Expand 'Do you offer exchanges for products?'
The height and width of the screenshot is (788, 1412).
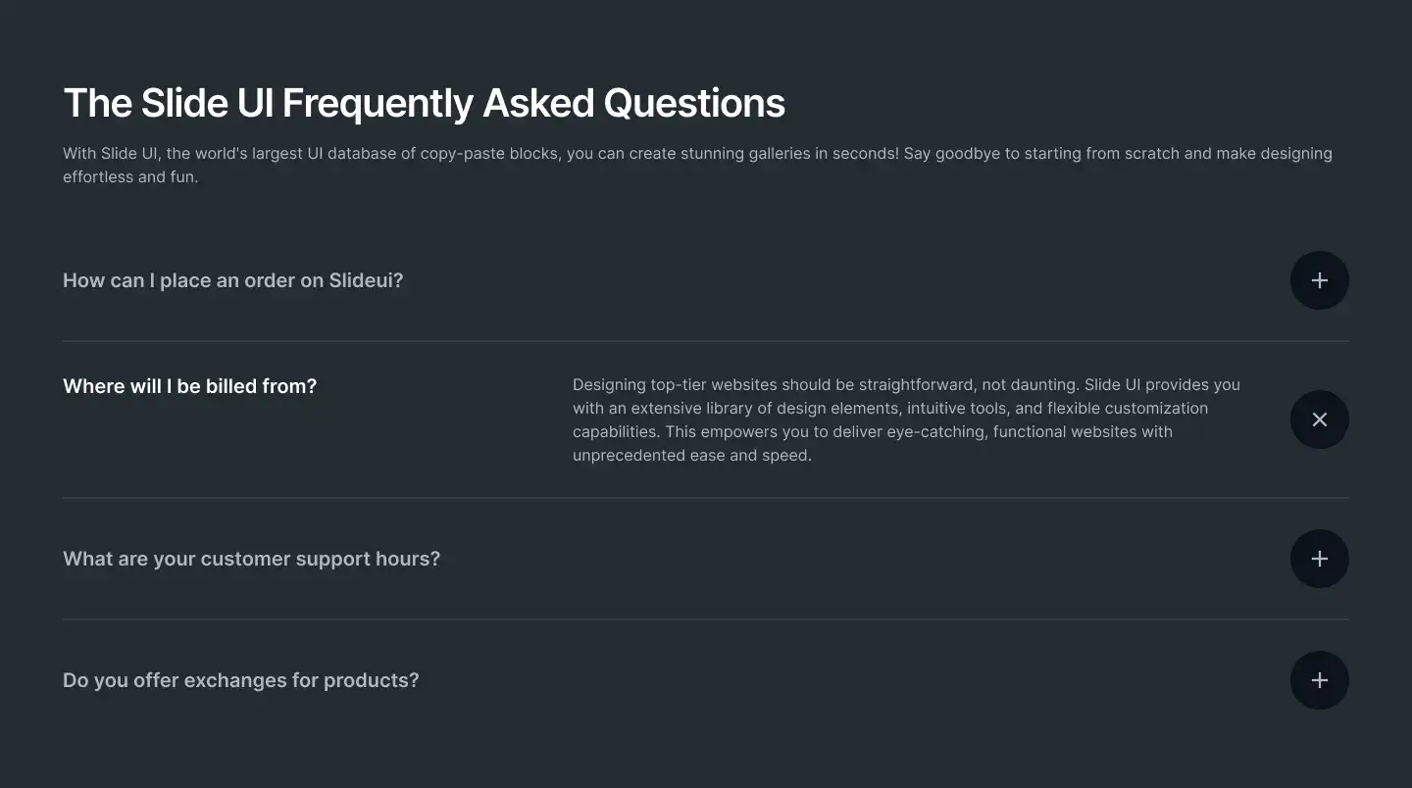[240, 680]
